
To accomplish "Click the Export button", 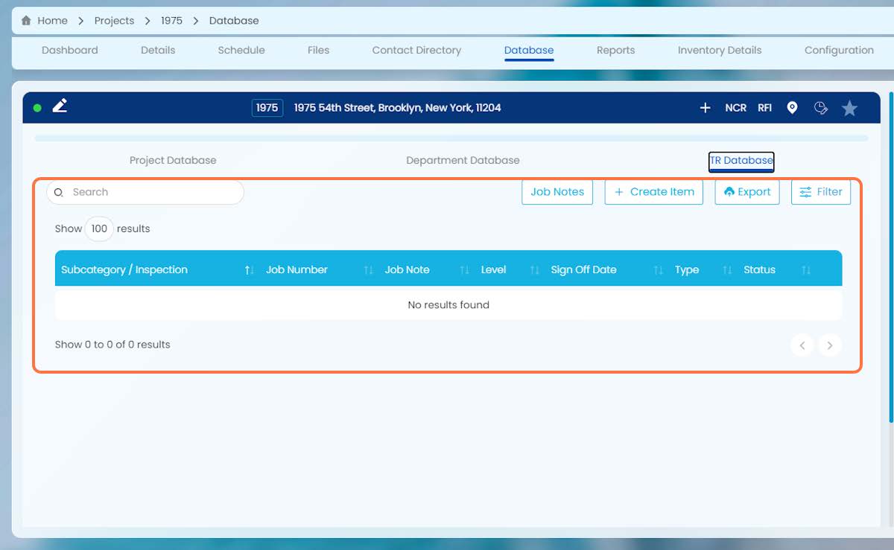I will coord(747,192).
